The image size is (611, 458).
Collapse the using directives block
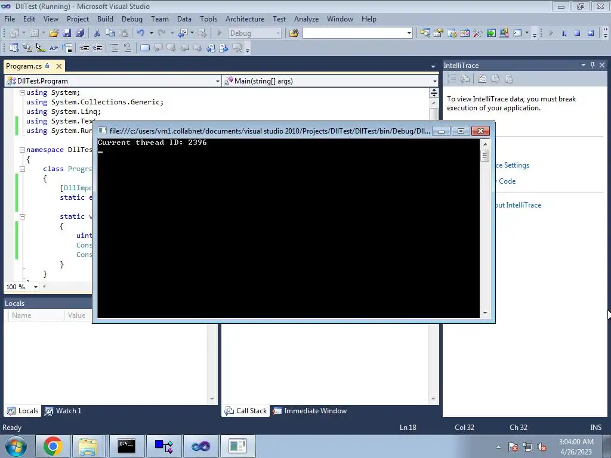(22, 92)
